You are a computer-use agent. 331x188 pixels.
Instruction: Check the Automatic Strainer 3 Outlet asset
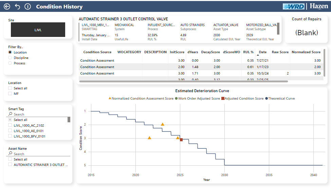[10, 165]
